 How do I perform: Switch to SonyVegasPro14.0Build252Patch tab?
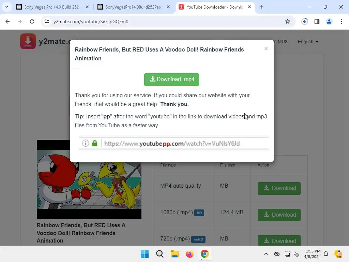[134, 7]
